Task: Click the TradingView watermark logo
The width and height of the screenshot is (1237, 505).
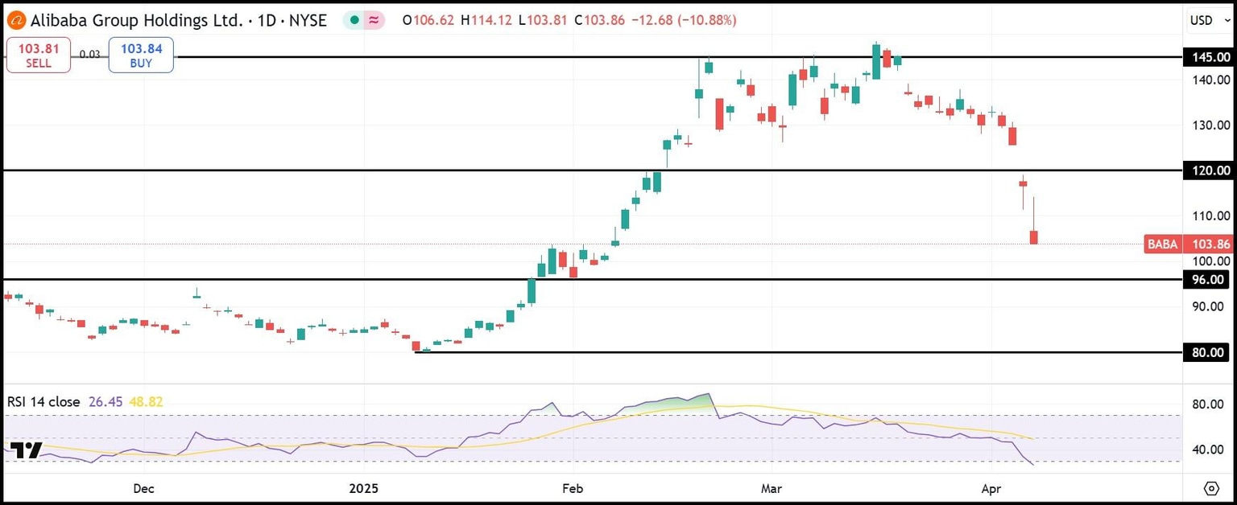Action: (28, 451)
